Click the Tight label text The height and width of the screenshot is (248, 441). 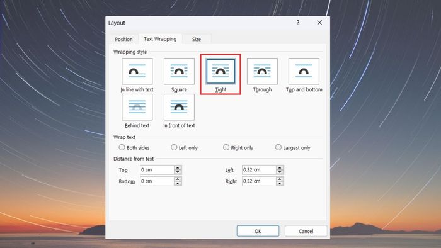(220, 89)
